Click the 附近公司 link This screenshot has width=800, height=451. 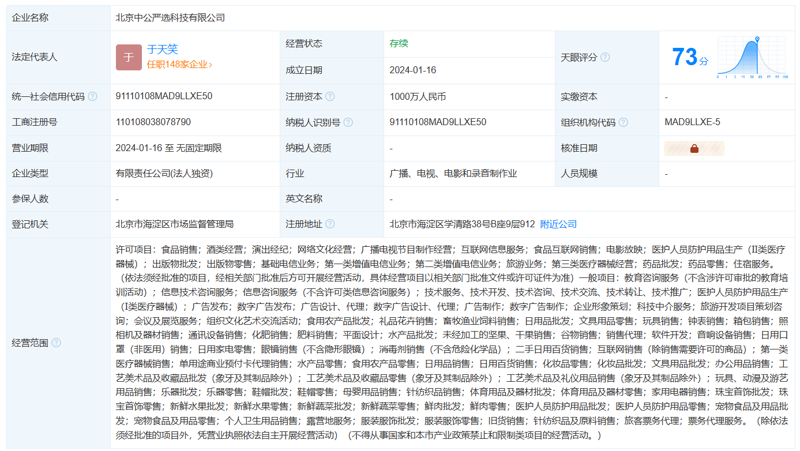(558, 224)
